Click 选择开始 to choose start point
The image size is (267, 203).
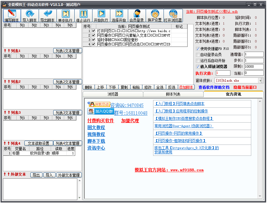coord(119,15)
